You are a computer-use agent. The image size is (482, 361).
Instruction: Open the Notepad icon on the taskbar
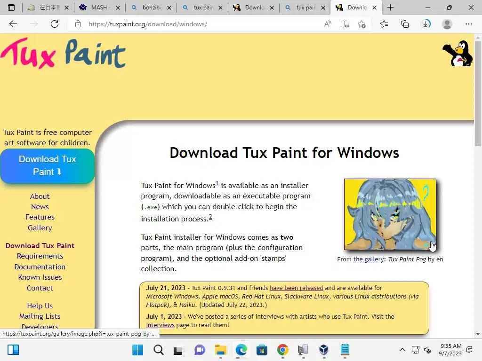tap(345, 350)
